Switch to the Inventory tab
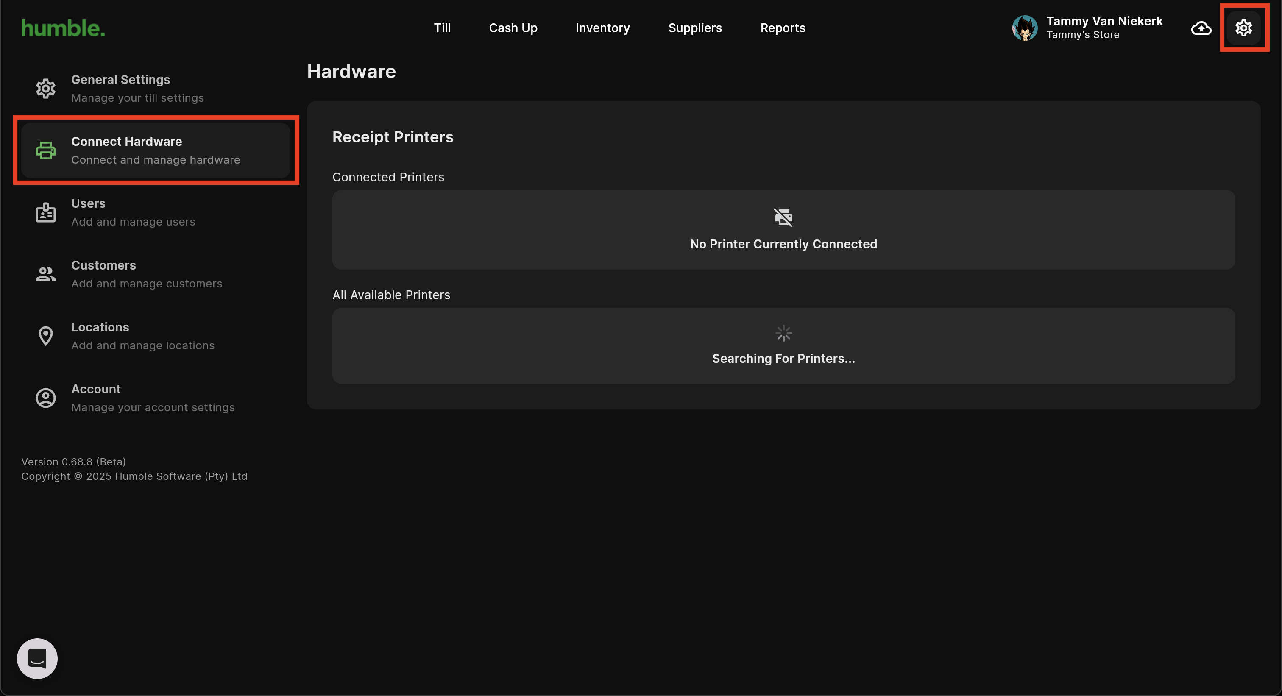The width and height of the screenshot is (1282, 696). point(603,28)
